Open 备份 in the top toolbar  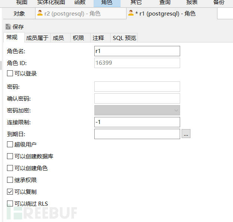219,2
